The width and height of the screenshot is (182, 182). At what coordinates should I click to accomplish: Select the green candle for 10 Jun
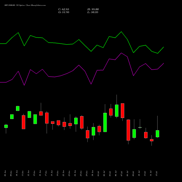[x=18, y=108]
